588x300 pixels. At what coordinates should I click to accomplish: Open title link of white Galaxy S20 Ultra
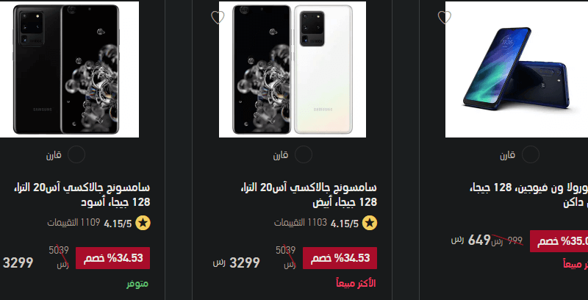tap(308, 195)
